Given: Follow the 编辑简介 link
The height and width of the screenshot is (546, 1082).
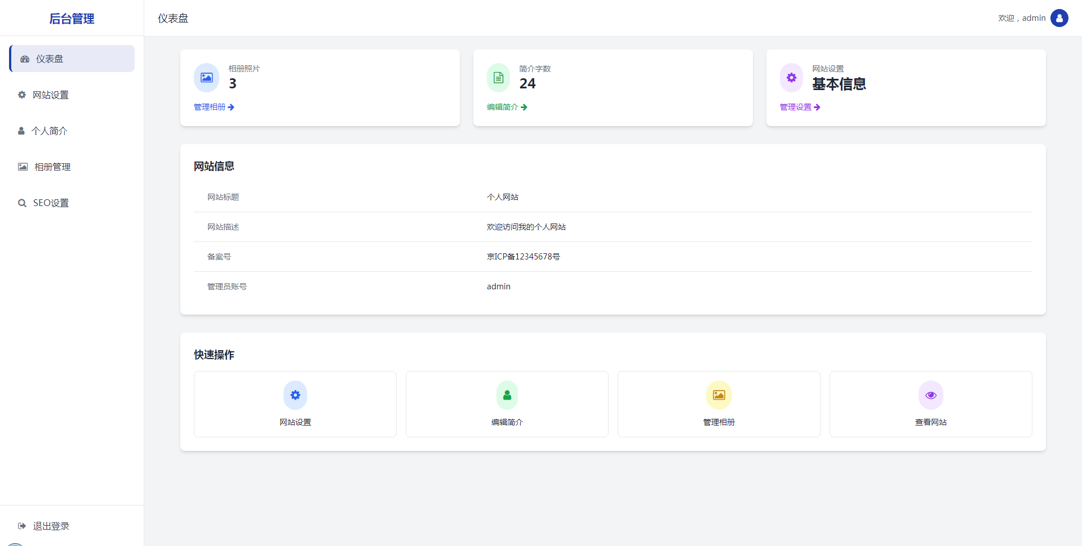Looking at the screenshot, I should pos(507,107).
